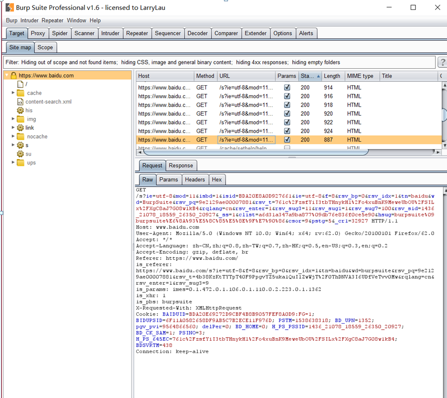Toggle the Params checkbox on the 914-length row
This screenshot has height=398, width=447.
(287, 87)
